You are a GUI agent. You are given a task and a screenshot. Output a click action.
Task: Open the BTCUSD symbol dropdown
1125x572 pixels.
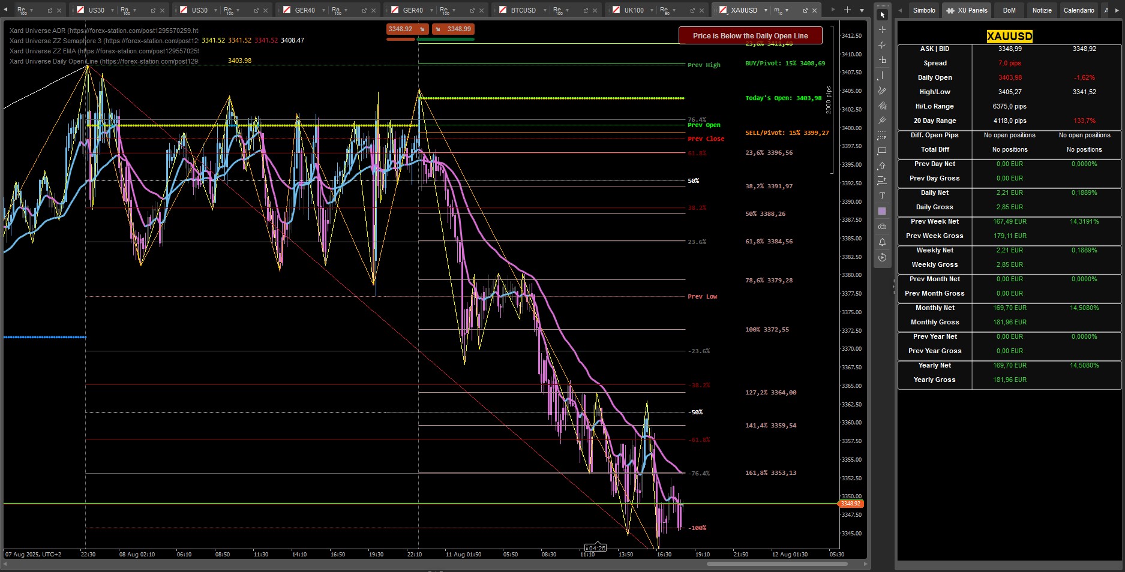pos(545,10)
